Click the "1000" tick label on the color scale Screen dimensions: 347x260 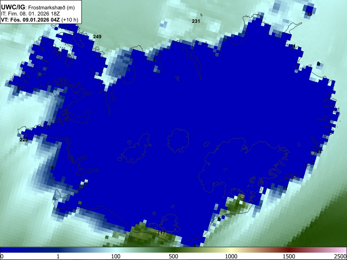tap(231, 256)
